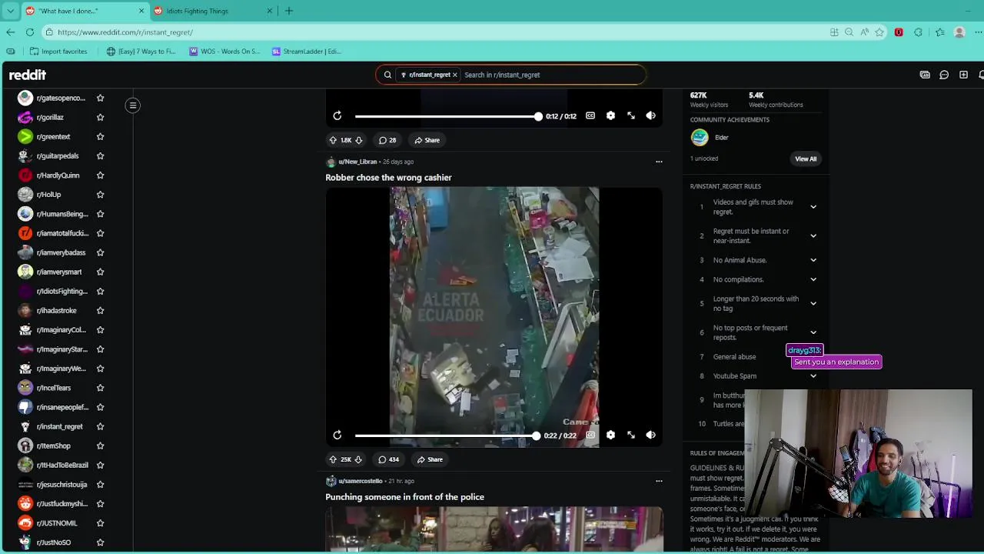
Task: Expand rule 5 Longer than 20 seconds
Action: click(813, 303)
